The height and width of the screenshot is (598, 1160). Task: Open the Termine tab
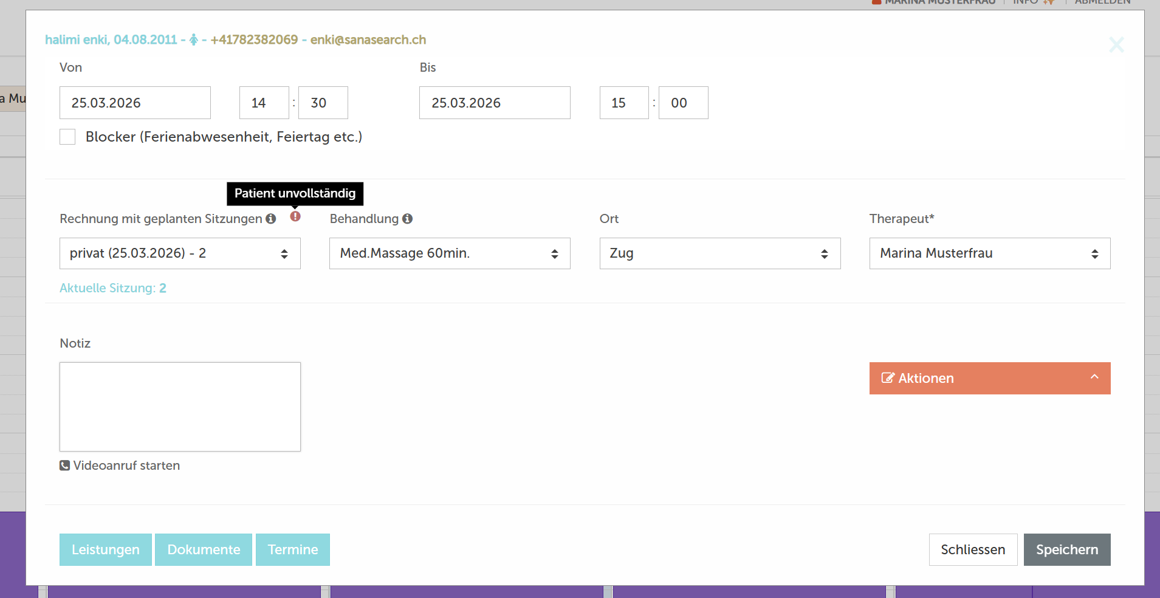click(293, 549)
